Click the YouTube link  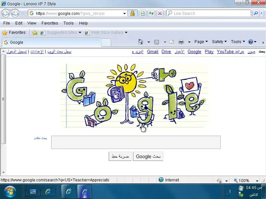(x=225, y=52)
